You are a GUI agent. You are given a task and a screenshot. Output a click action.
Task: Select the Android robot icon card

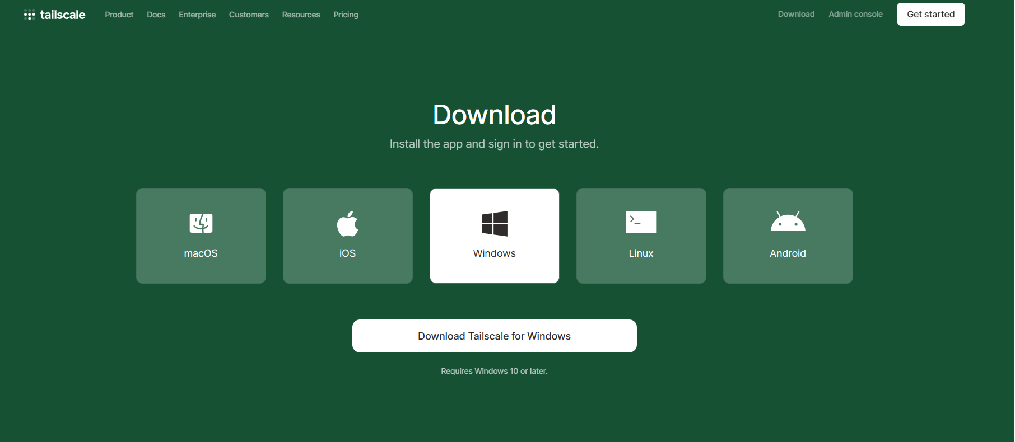tap(788, 236)
